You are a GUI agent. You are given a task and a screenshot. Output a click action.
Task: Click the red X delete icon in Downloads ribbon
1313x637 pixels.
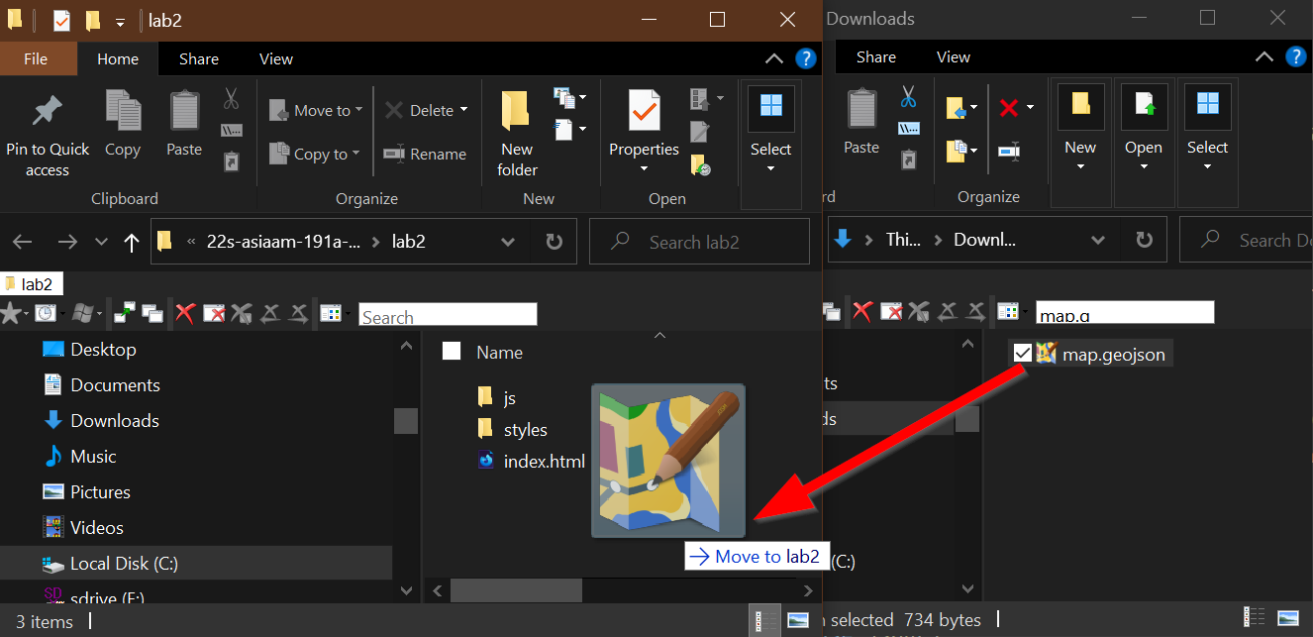click(x=1009, y=108)
